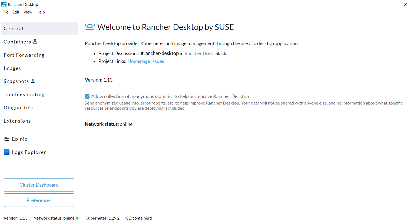Select the General sidebar tab
The image size is (414, 222).
[39, 29]
